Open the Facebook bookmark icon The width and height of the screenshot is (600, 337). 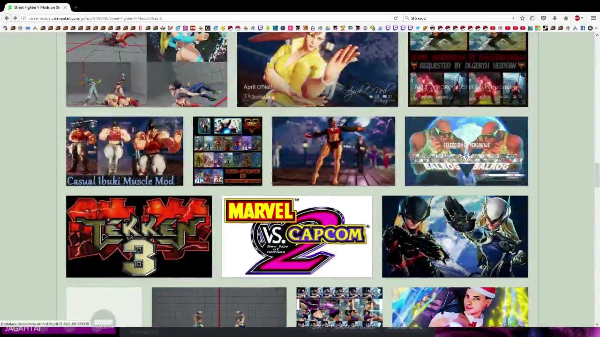click(583, 28)
